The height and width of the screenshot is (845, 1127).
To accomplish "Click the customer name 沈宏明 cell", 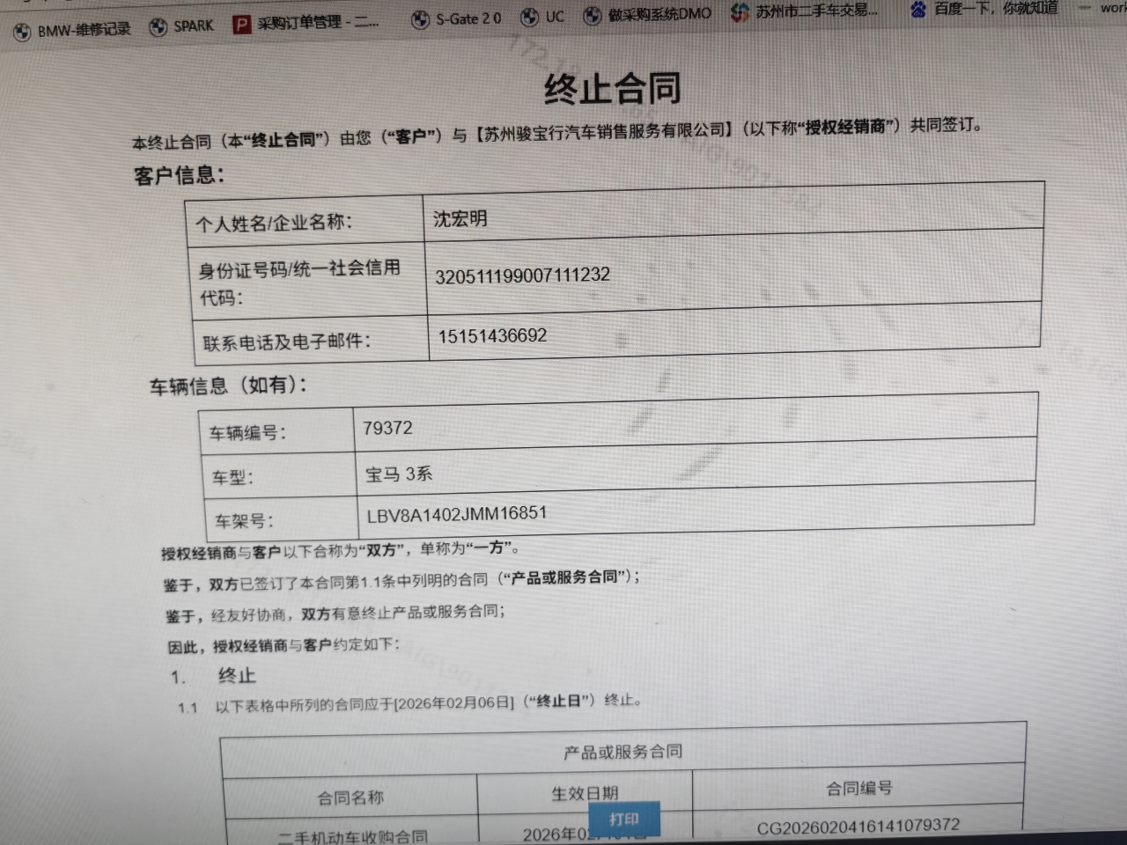I will pos(460,218).
